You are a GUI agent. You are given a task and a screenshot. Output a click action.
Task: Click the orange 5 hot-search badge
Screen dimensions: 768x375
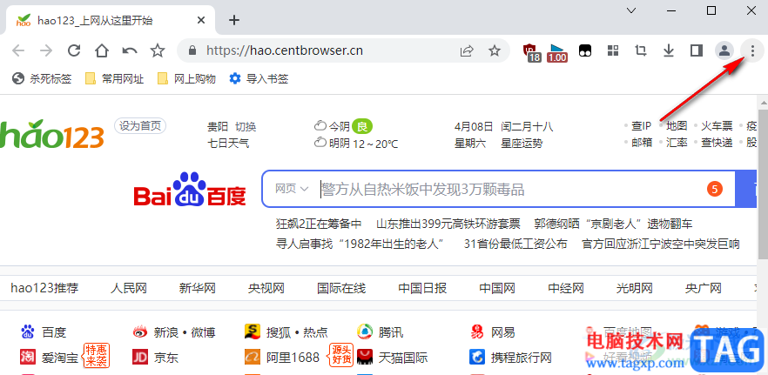click(x=715, y=189)
